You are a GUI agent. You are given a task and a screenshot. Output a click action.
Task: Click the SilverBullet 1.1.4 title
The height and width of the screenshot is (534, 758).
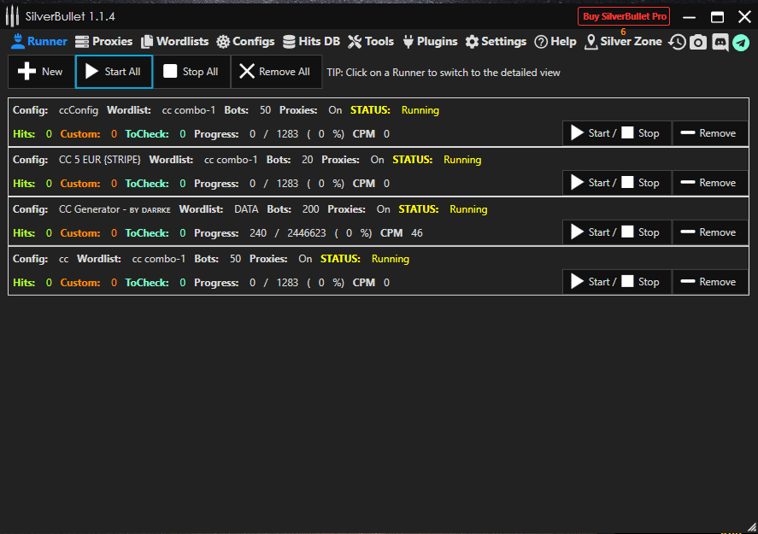tap(70, 16)
